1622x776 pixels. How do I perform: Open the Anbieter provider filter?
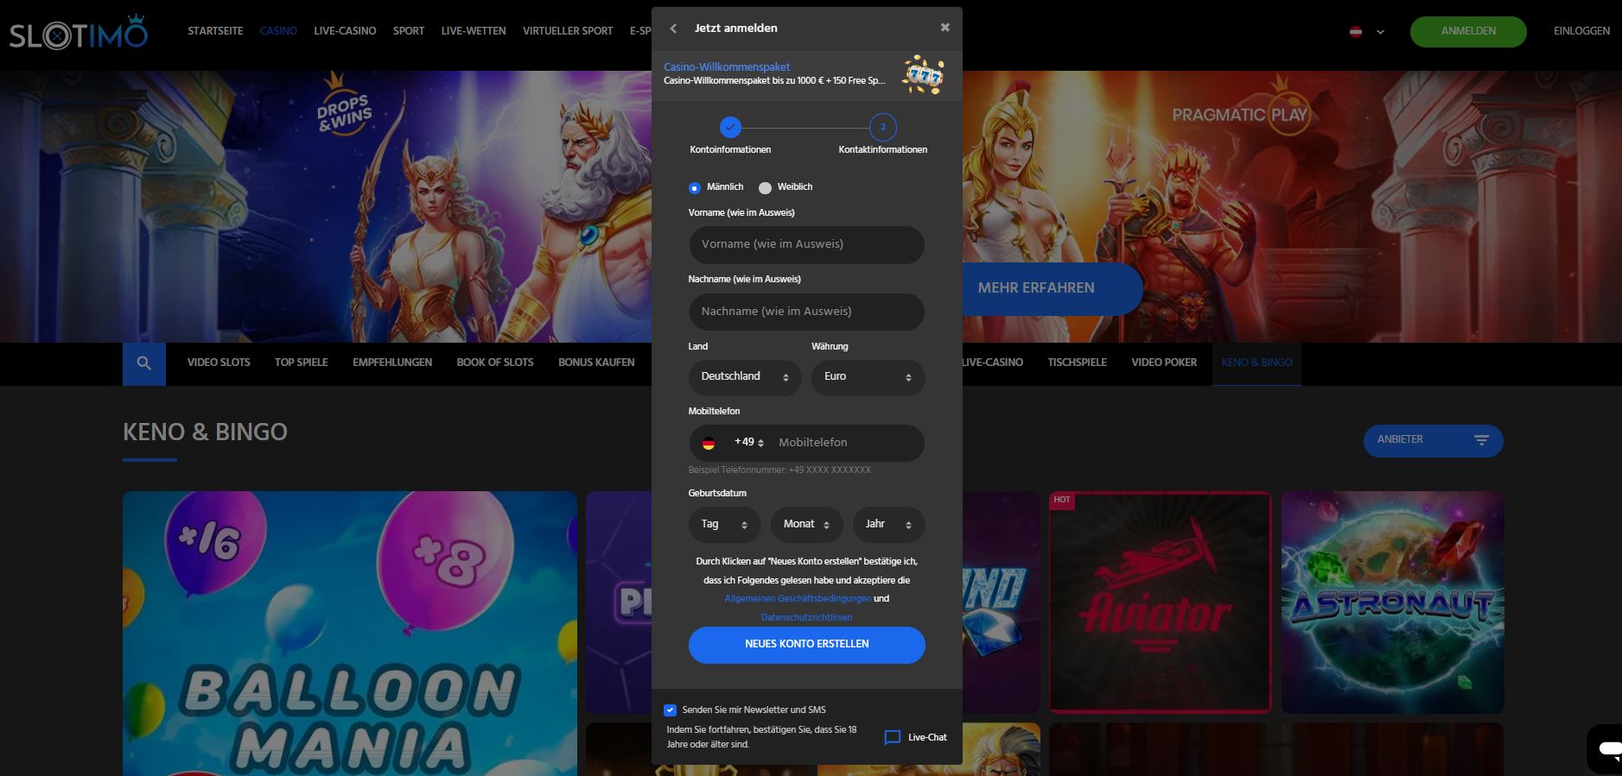pos(1433,440)
